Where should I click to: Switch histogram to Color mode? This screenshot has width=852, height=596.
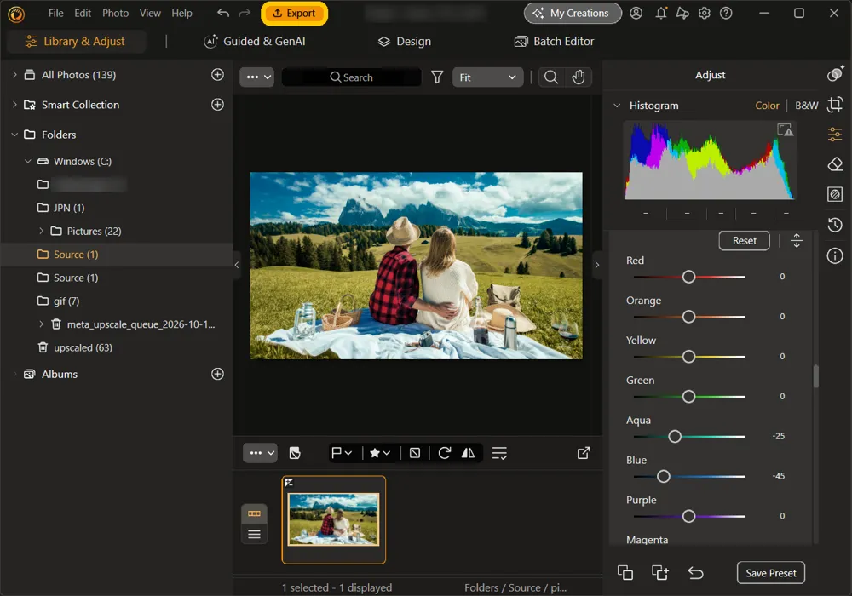767,106
